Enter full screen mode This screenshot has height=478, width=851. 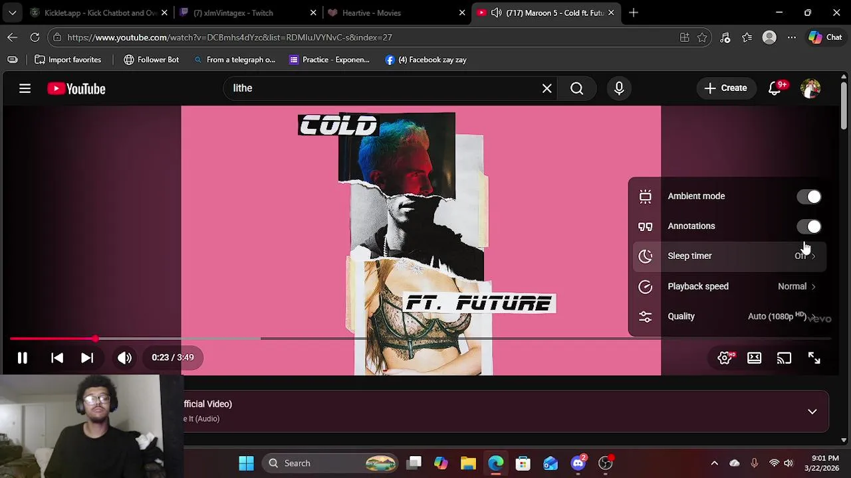814,358
